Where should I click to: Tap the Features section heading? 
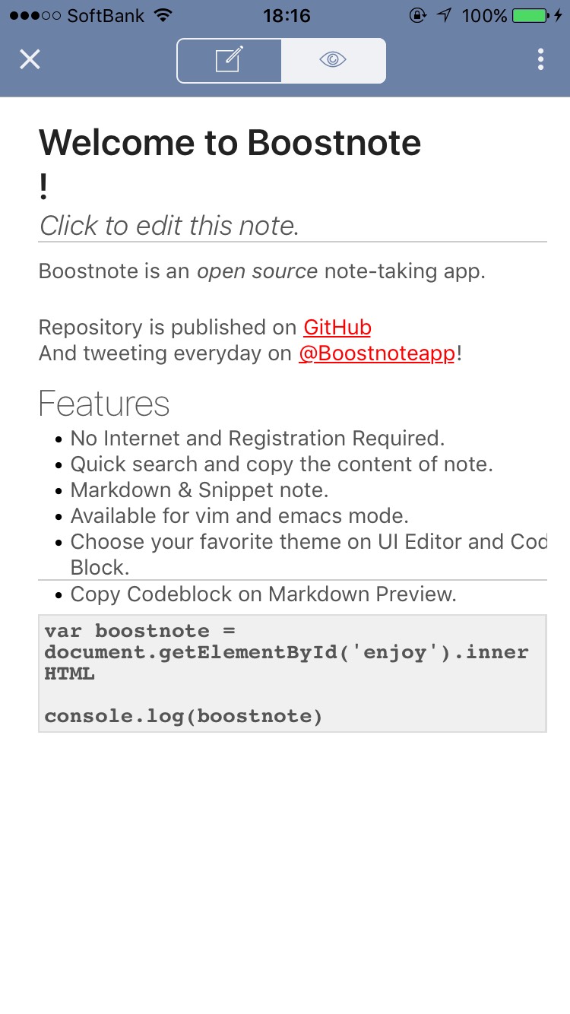click(104, 404)
